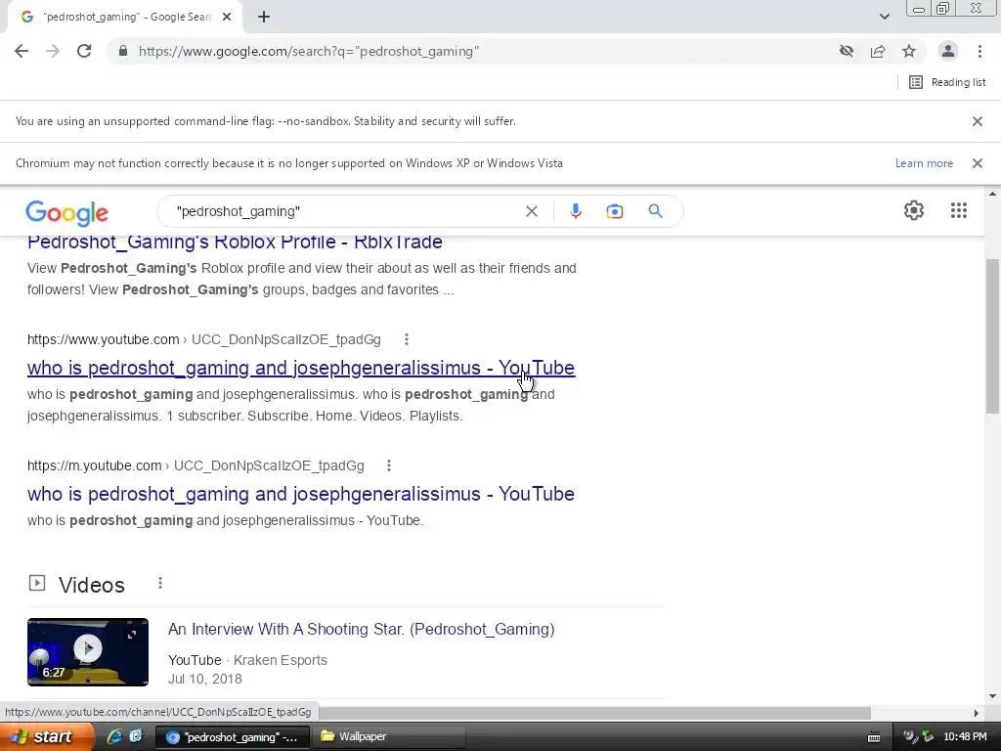Click the Videos section heading
The image size is (1001, 751).
point(91,585)
